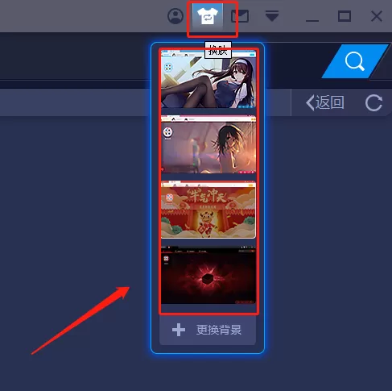The height and width of the screenshot is (391, 392).
Task: Select the sunset anime girl skin
Action: 208,144
